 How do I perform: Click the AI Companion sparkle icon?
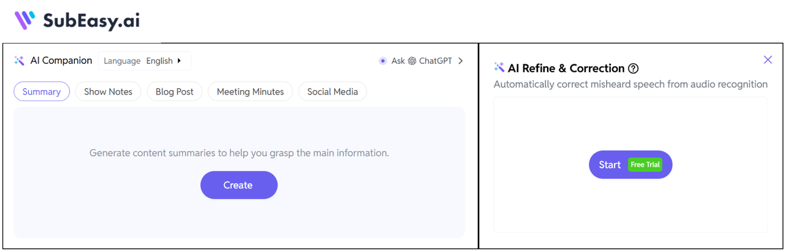(19, 61)
